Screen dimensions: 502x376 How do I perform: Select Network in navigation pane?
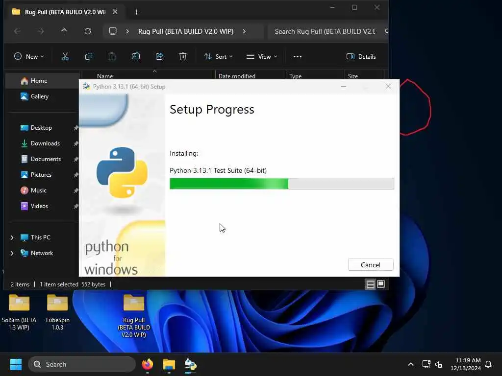tap(42, 253)
